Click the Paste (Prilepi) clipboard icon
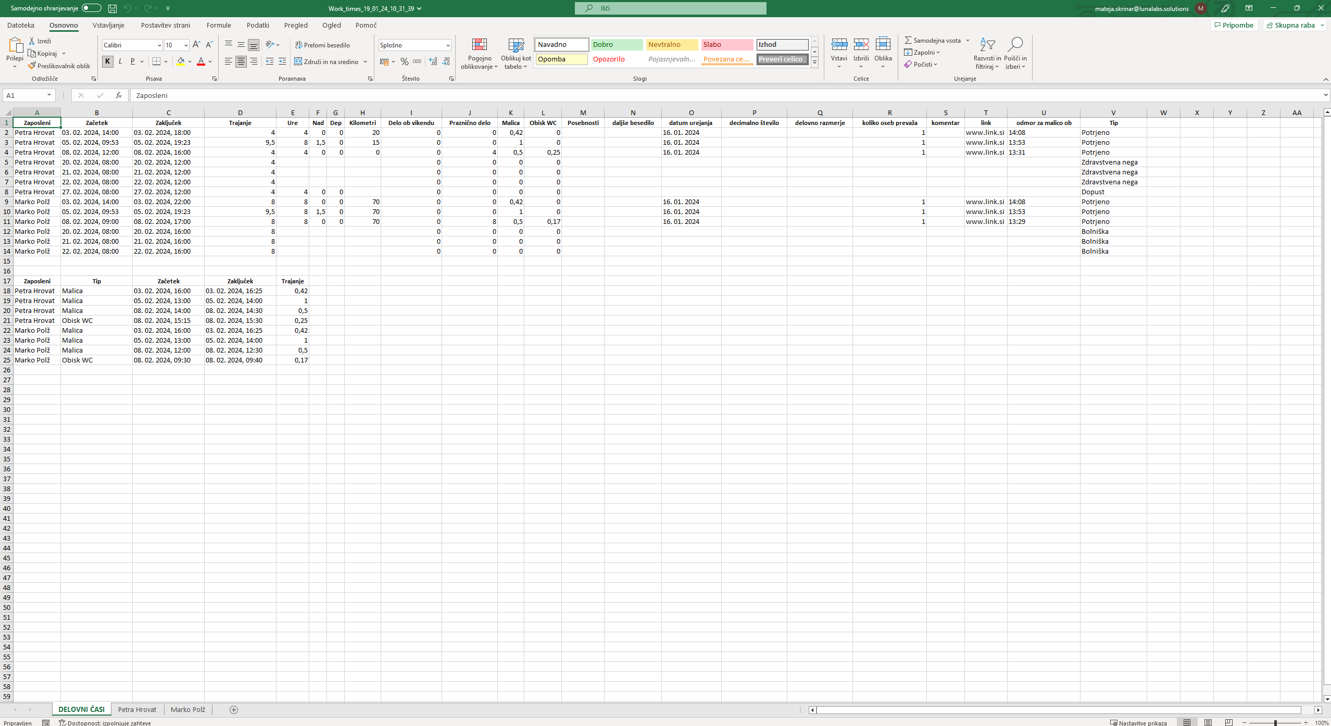 [15, 46]
